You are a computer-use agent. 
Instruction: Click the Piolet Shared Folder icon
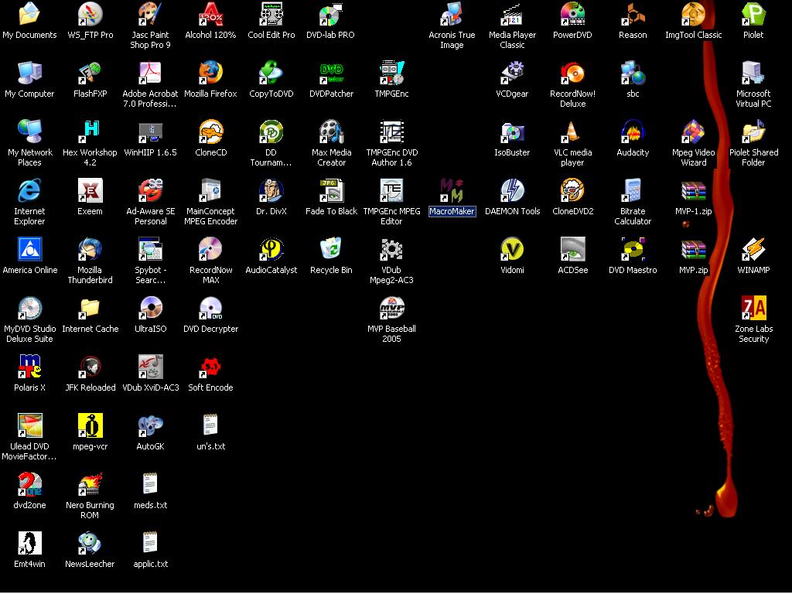753,131
